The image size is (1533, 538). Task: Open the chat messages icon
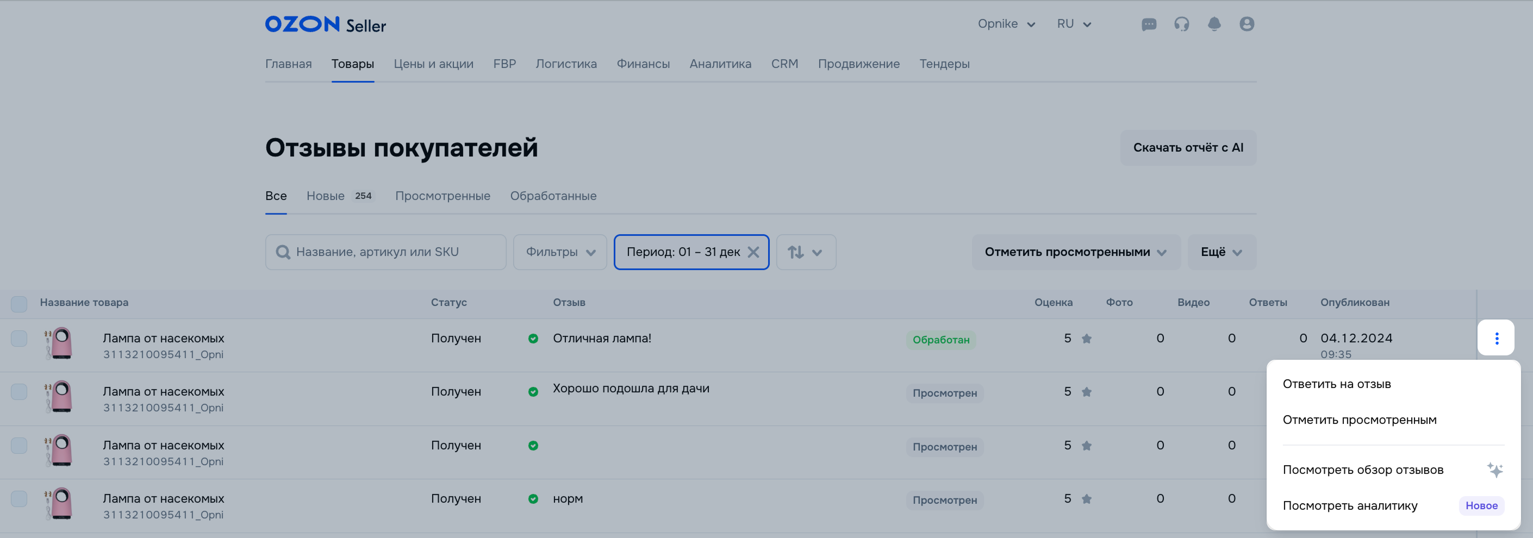point(1149,24)
